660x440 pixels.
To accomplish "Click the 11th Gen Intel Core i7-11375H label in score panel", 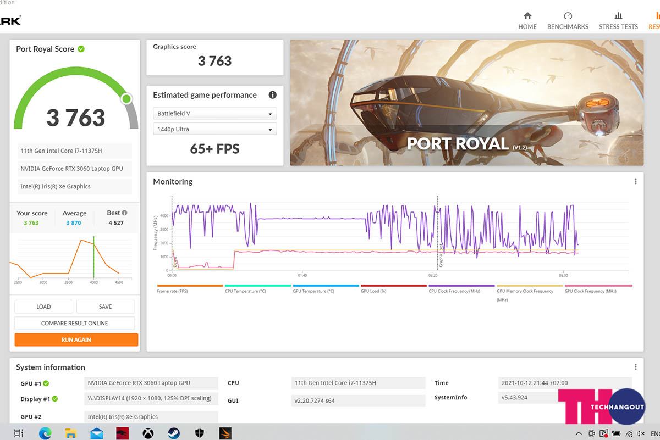I will 74,151.
